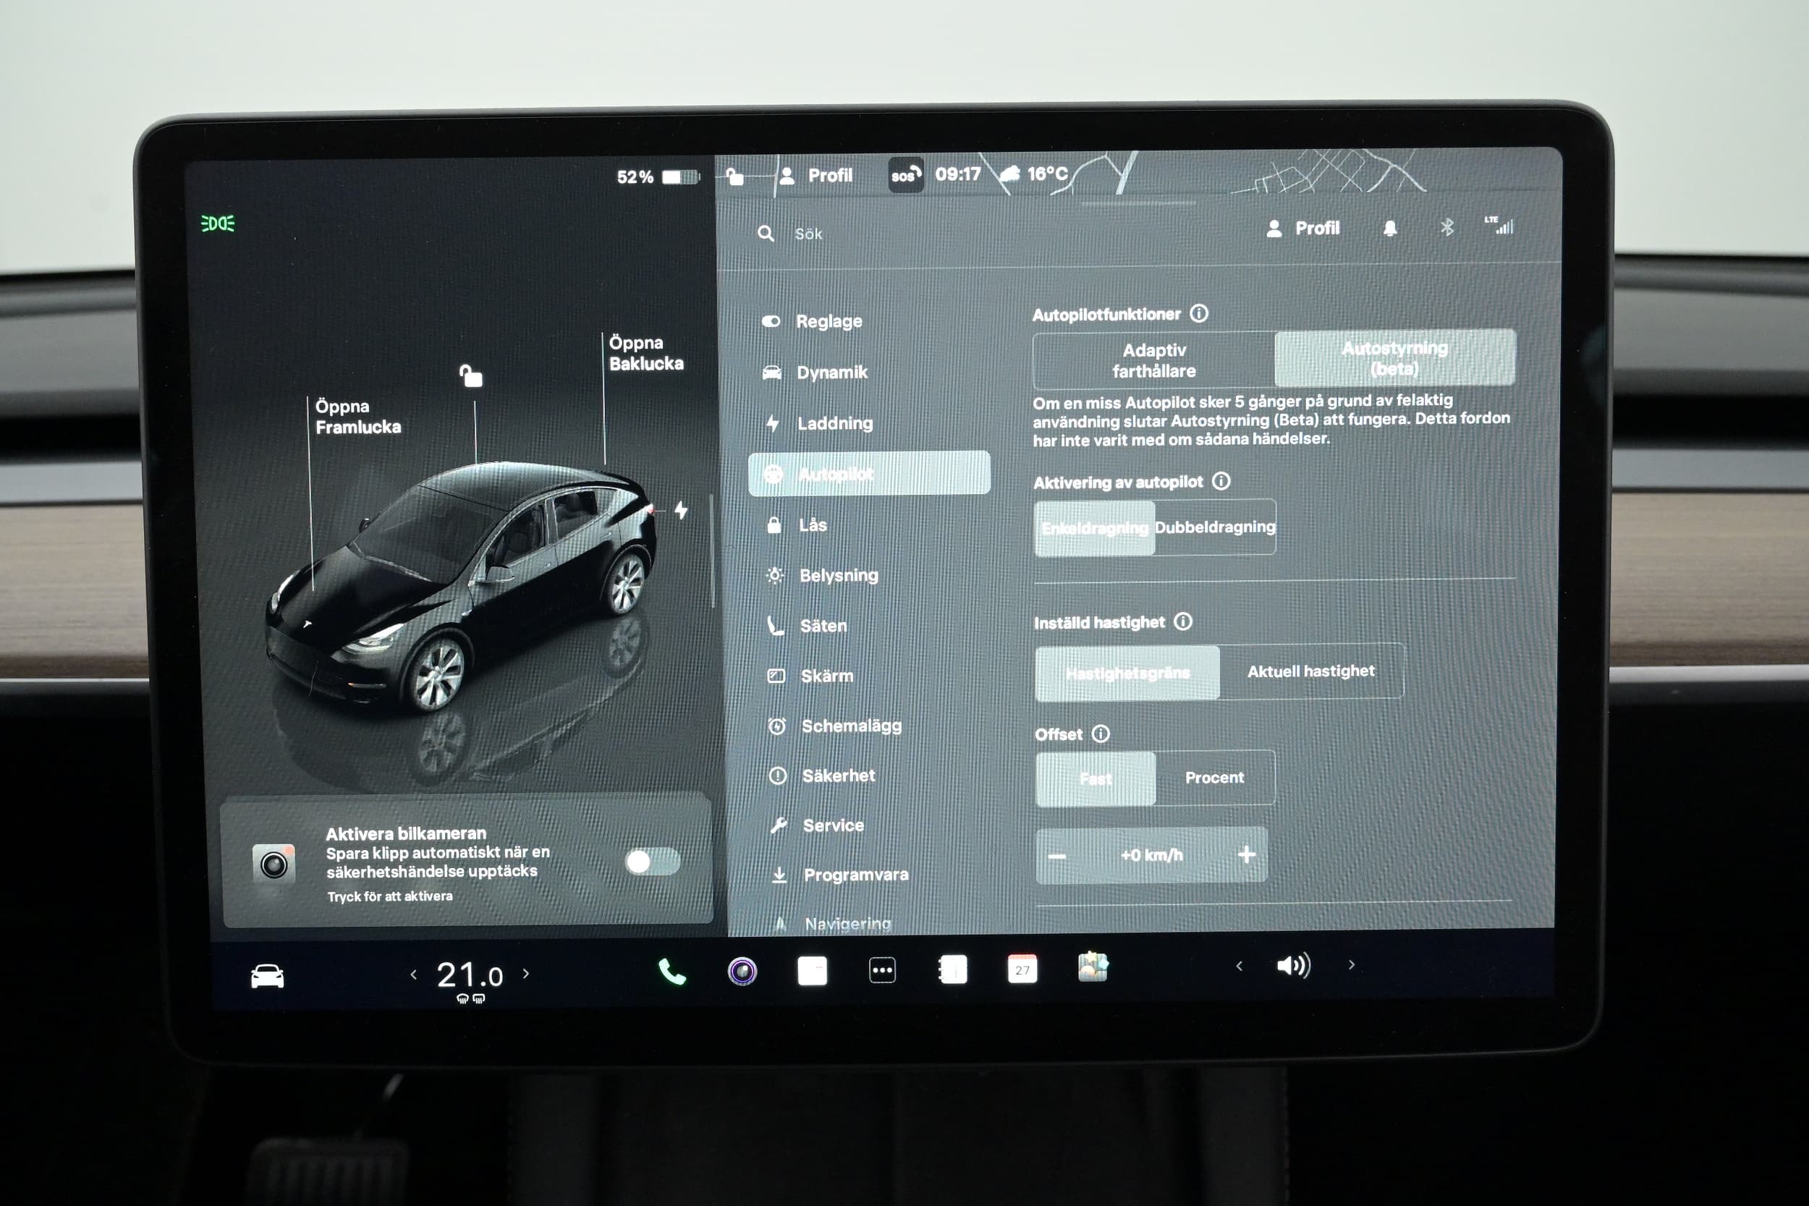Tap battery 52% indicator
The height and width of the screenshot is (1206, 1809).
658,177
